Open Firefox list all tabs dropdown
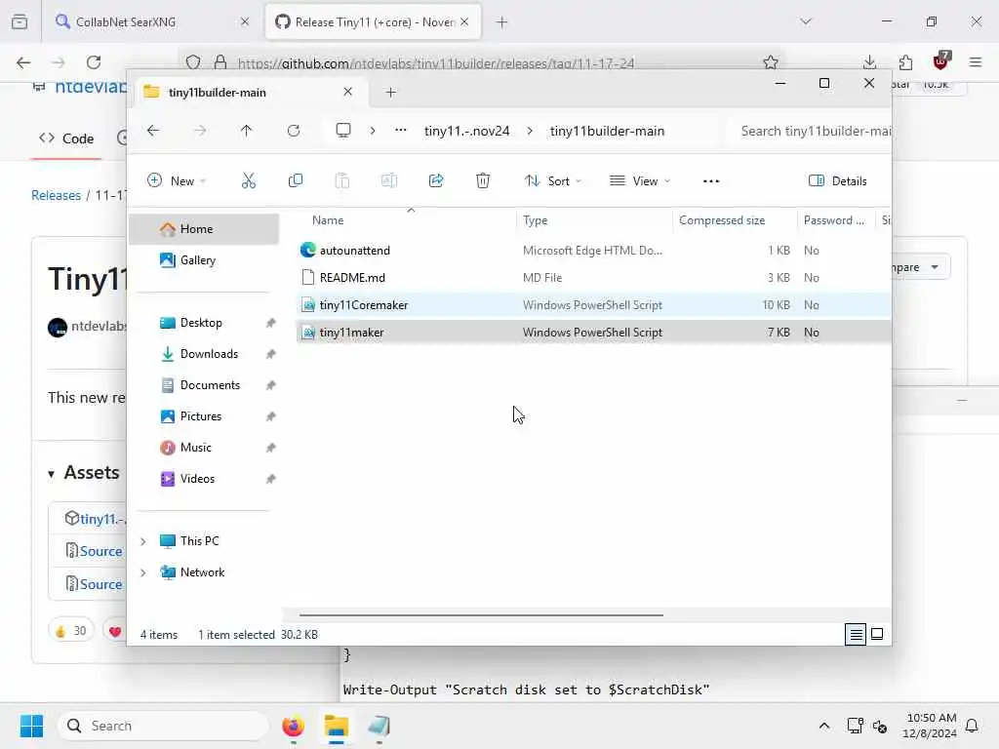 coord(806,21)
